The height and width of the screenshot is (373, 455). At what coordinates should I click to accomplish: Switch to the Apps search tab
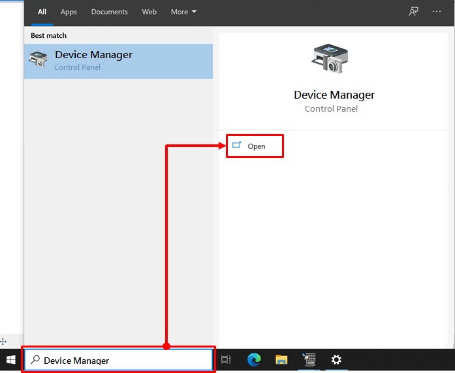(69, 12)
